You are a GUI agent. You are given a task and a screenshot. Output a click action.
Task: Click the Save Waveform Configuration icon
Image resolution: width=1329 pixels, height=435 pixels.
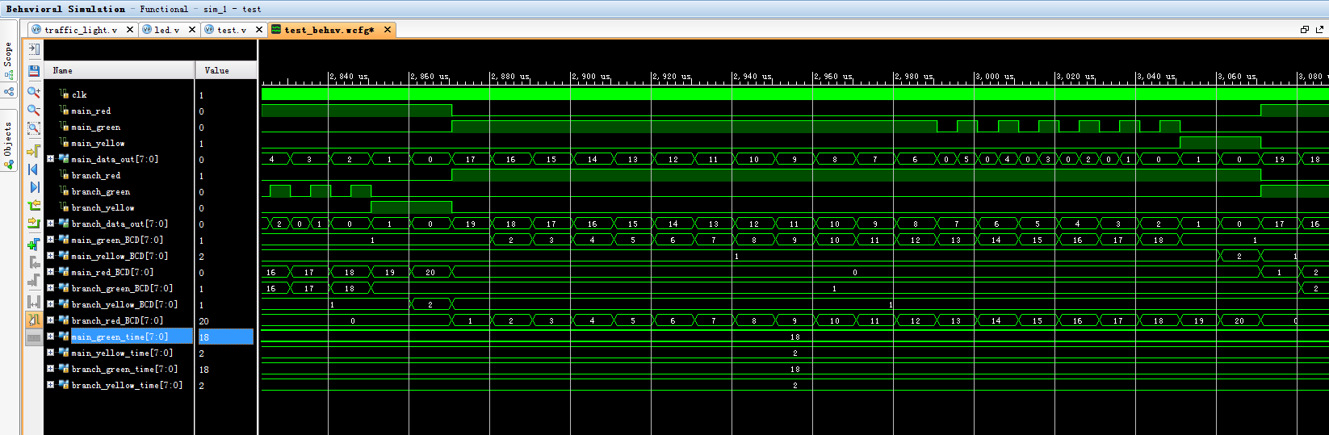pos(34,71)
